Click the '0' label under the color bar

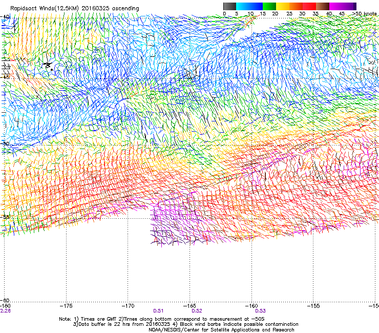click(224, 14)
